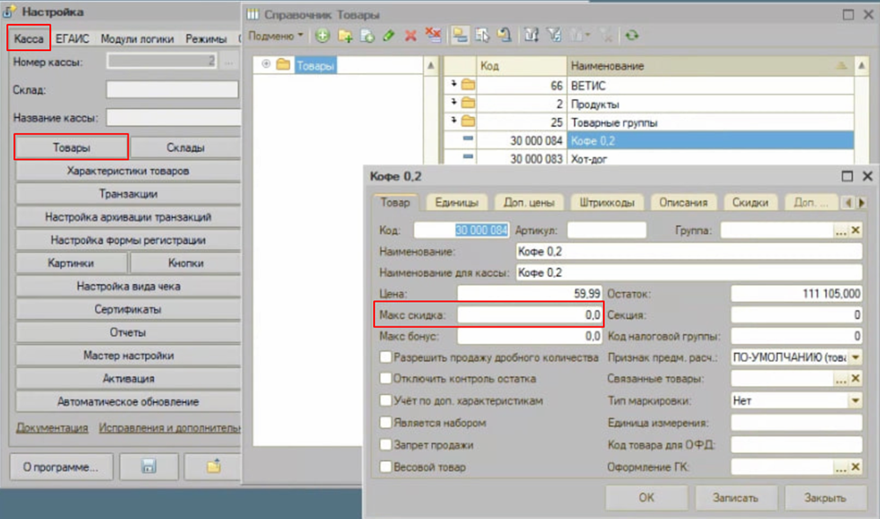
Task: Open the Документация link
Action: (x=52, y=428)
